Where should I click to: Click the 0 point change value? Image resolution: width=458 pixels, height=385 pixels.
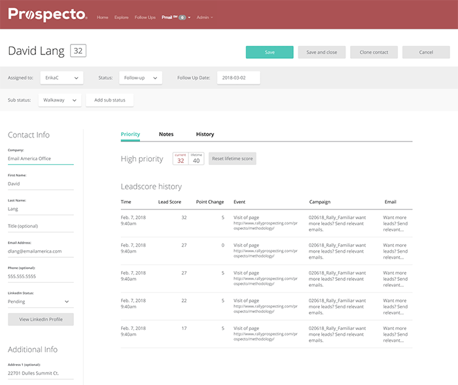pyautogui.click(x=223, y=246)
